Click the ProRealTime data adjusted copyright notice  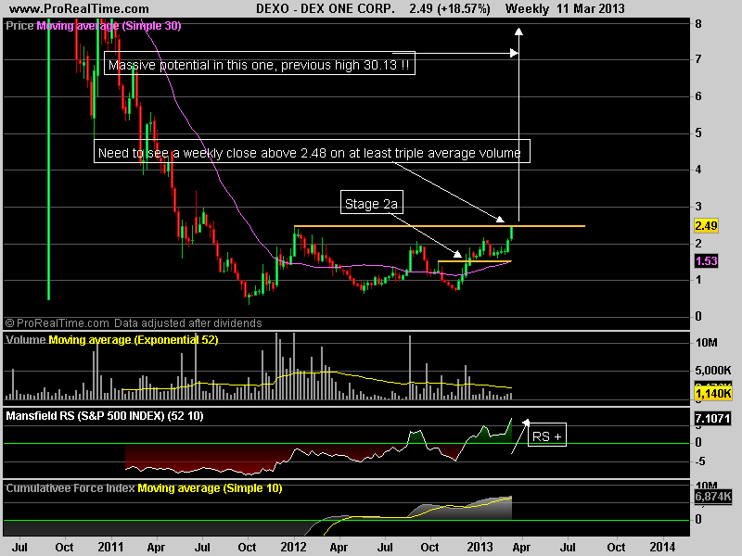pyautogui.click(x=134, y=323)
